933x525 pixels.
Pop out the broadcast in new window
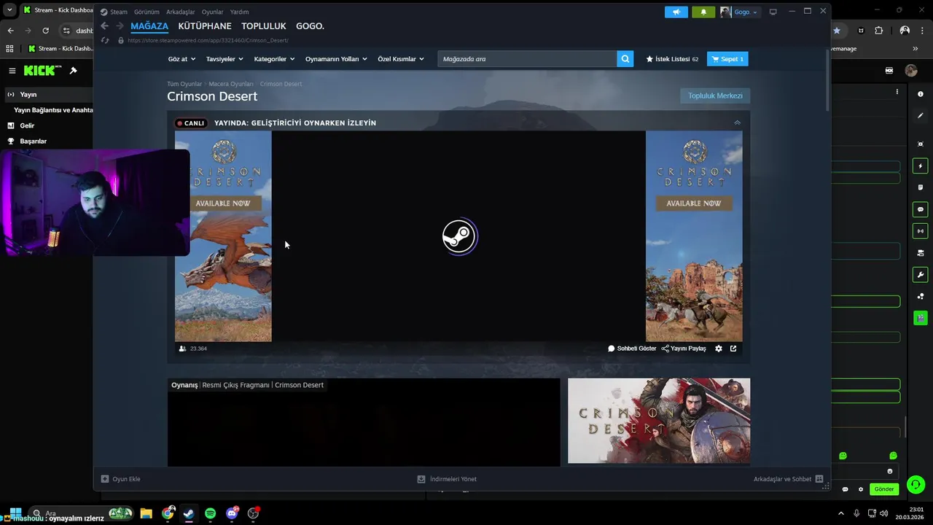pos(733,349)
